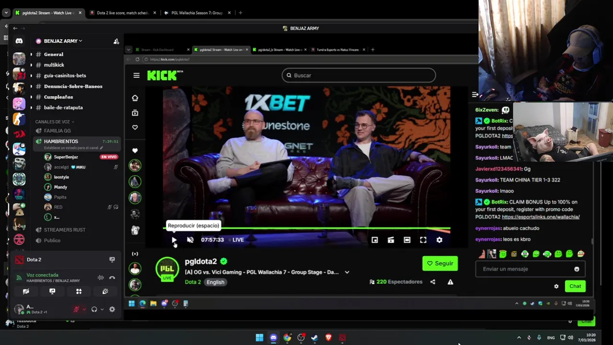Toggle theater mode on the Kick player
Viewport: 613px width, 345px height.
[407, 240]
